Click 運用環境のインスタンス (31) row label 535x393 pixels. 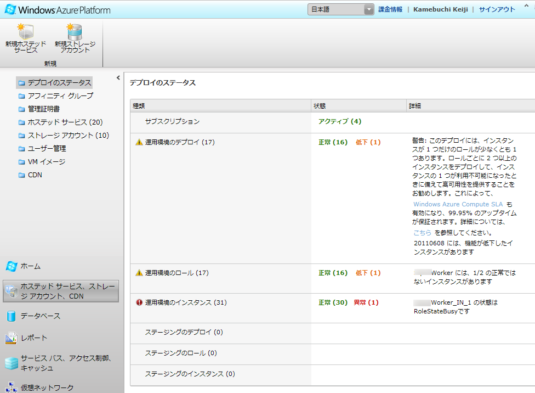click(x=186, y=302)
